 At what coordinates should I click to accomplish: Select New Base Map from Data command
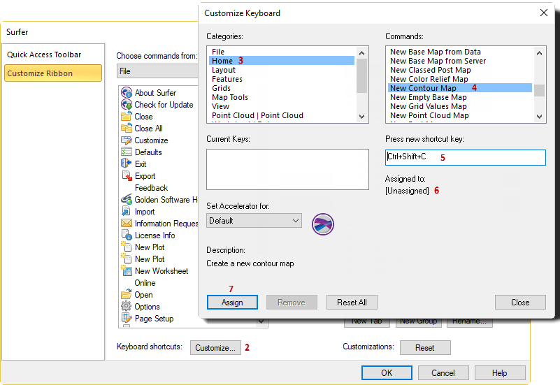point(460,52)
